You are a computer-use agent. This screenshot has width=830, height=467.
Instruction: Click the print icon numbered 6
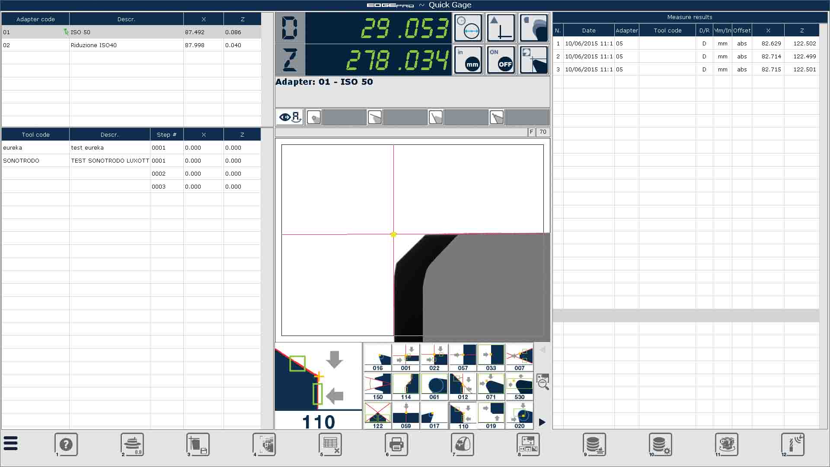click(x=396, y=444)
